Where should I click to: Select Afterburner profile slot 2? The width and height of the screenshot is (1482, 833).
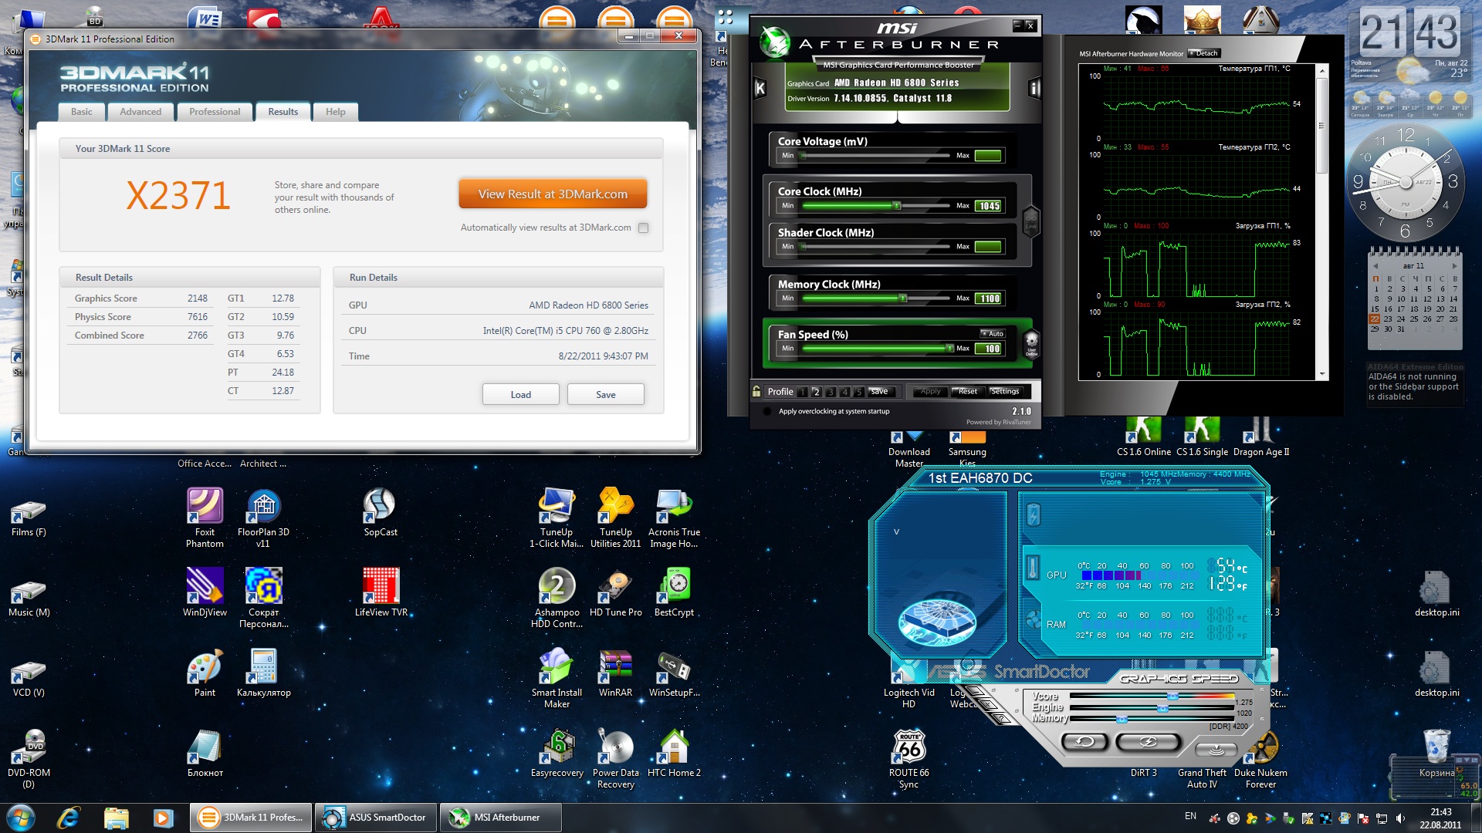click(817, 392)
